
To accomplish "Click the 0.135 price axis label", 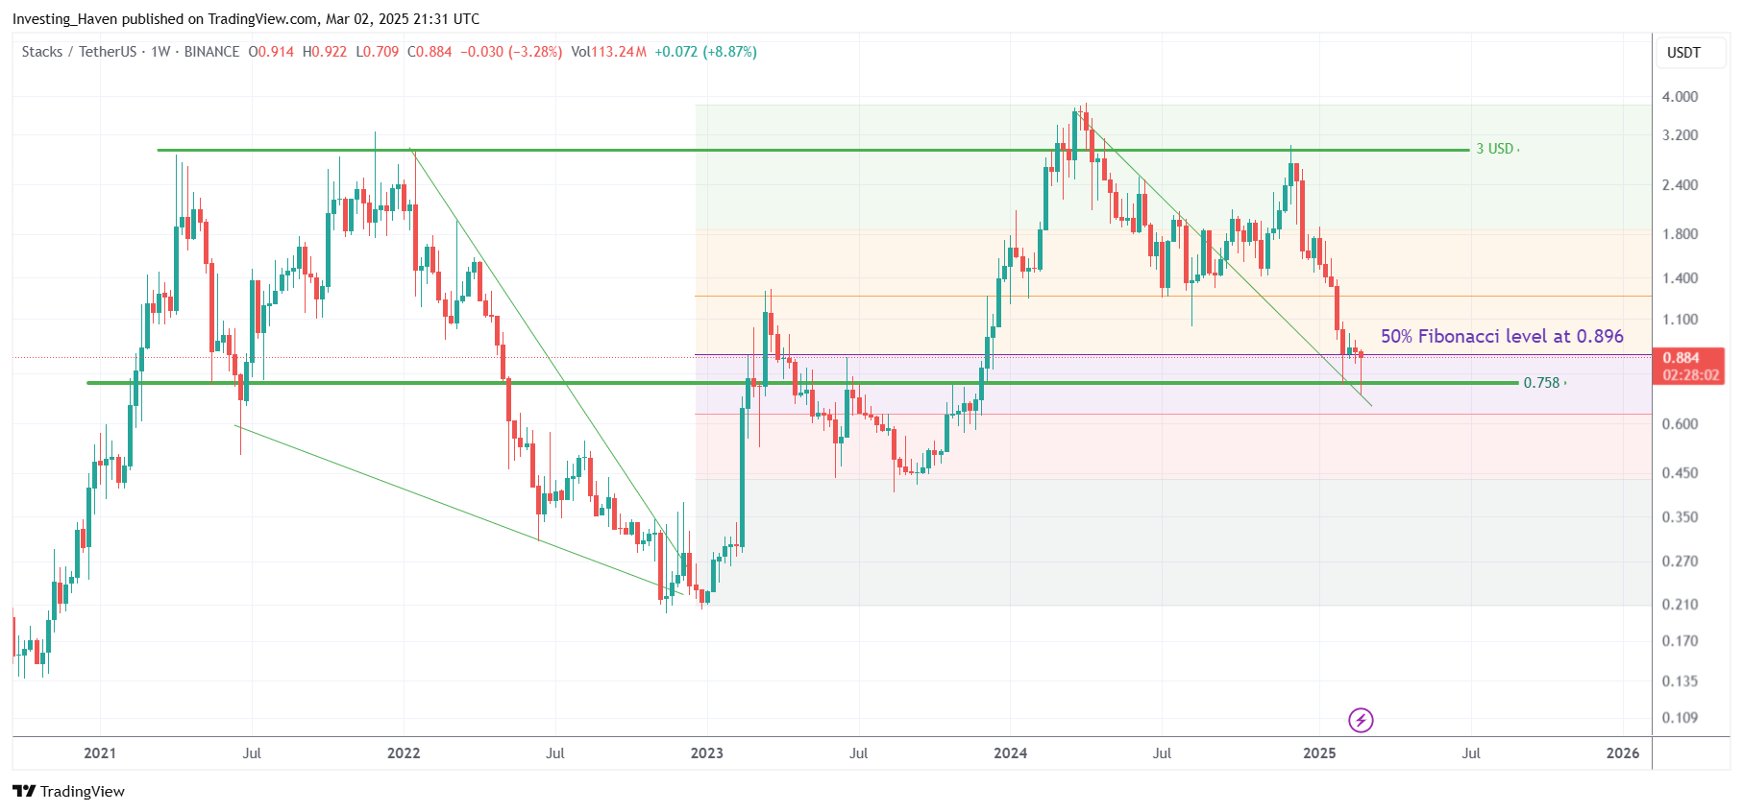I will (x=1680, y=681).
